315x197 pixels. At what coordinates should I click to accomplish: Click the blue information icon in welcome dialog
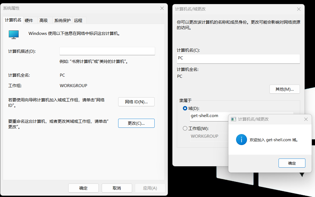pos(242,140)
